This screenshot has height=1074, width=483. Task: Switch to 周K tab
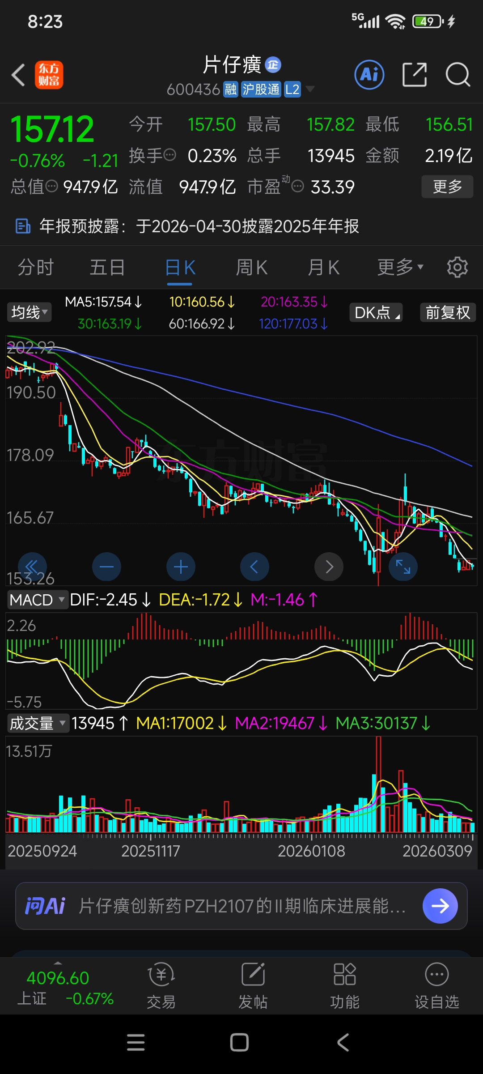pos(252,267)
